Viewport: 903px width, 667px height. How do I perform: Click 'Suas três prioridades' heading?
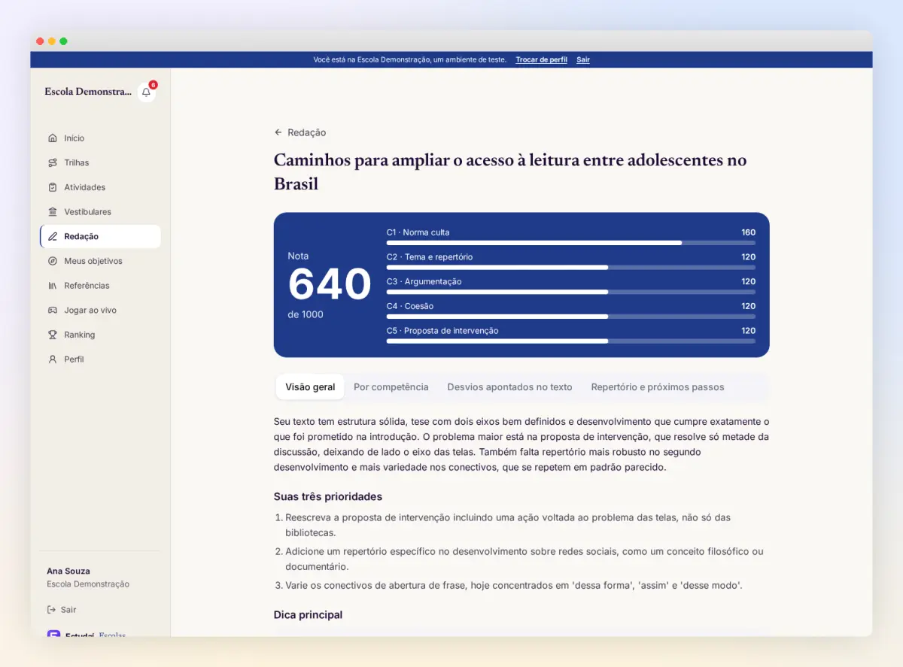328,497
